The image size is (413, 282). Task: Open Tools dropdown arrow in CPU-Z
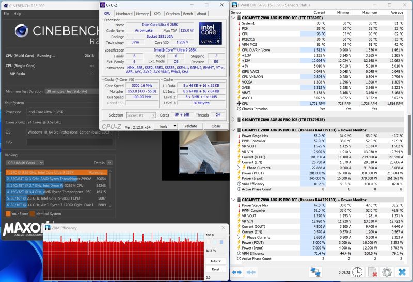pos(175,126)
